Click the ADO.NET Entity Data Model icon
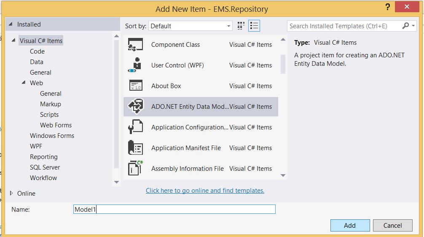Viewport: 424px width, 237px height. (x=136, y=106)
